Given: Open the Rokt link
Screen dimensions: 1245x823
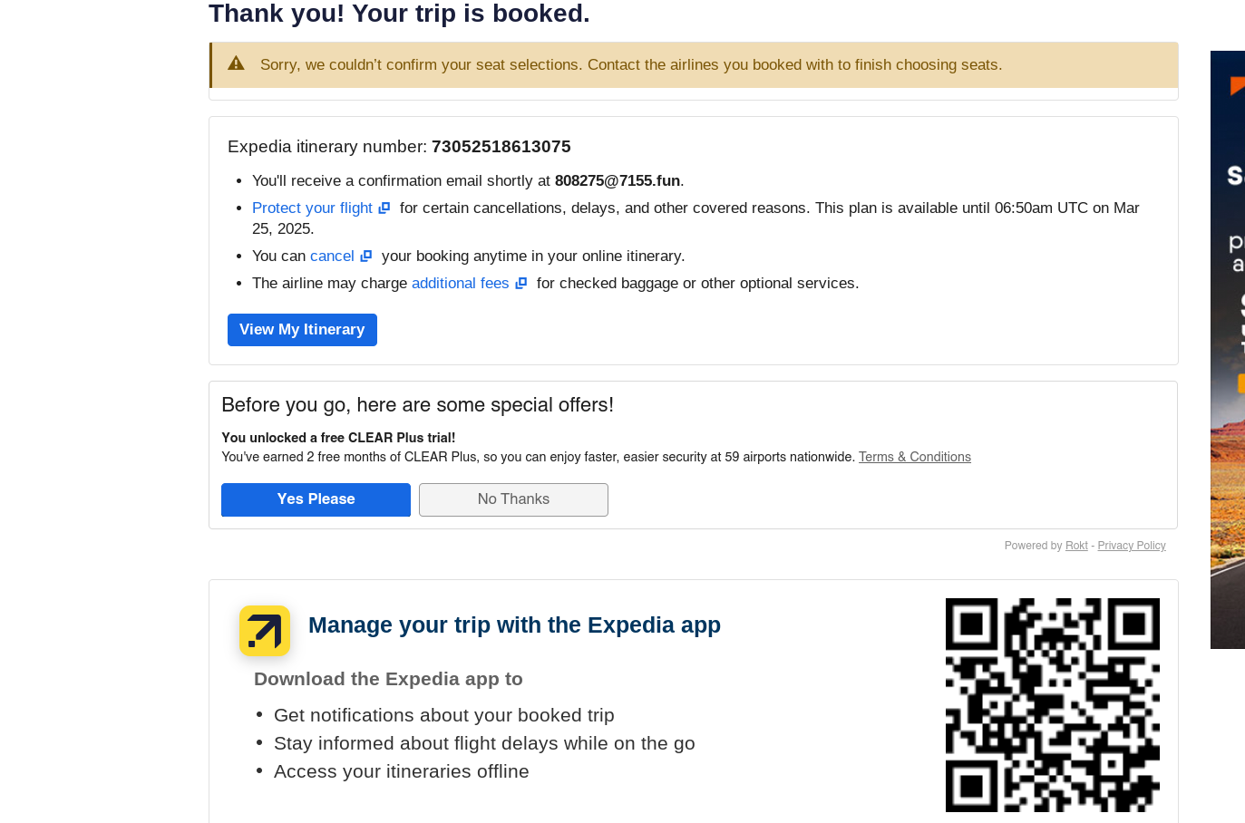Looking at the screenshot, I should pyautogui.click(x=1076, y=546).
